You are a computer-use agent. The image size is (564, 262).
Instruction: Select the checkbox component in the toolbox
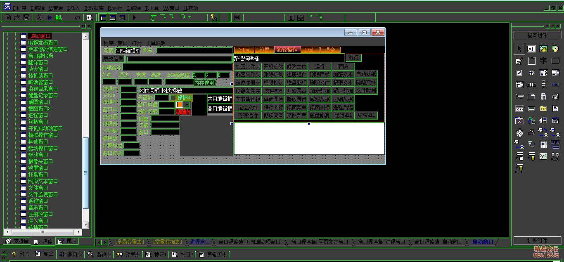click(x=519, y=73)
